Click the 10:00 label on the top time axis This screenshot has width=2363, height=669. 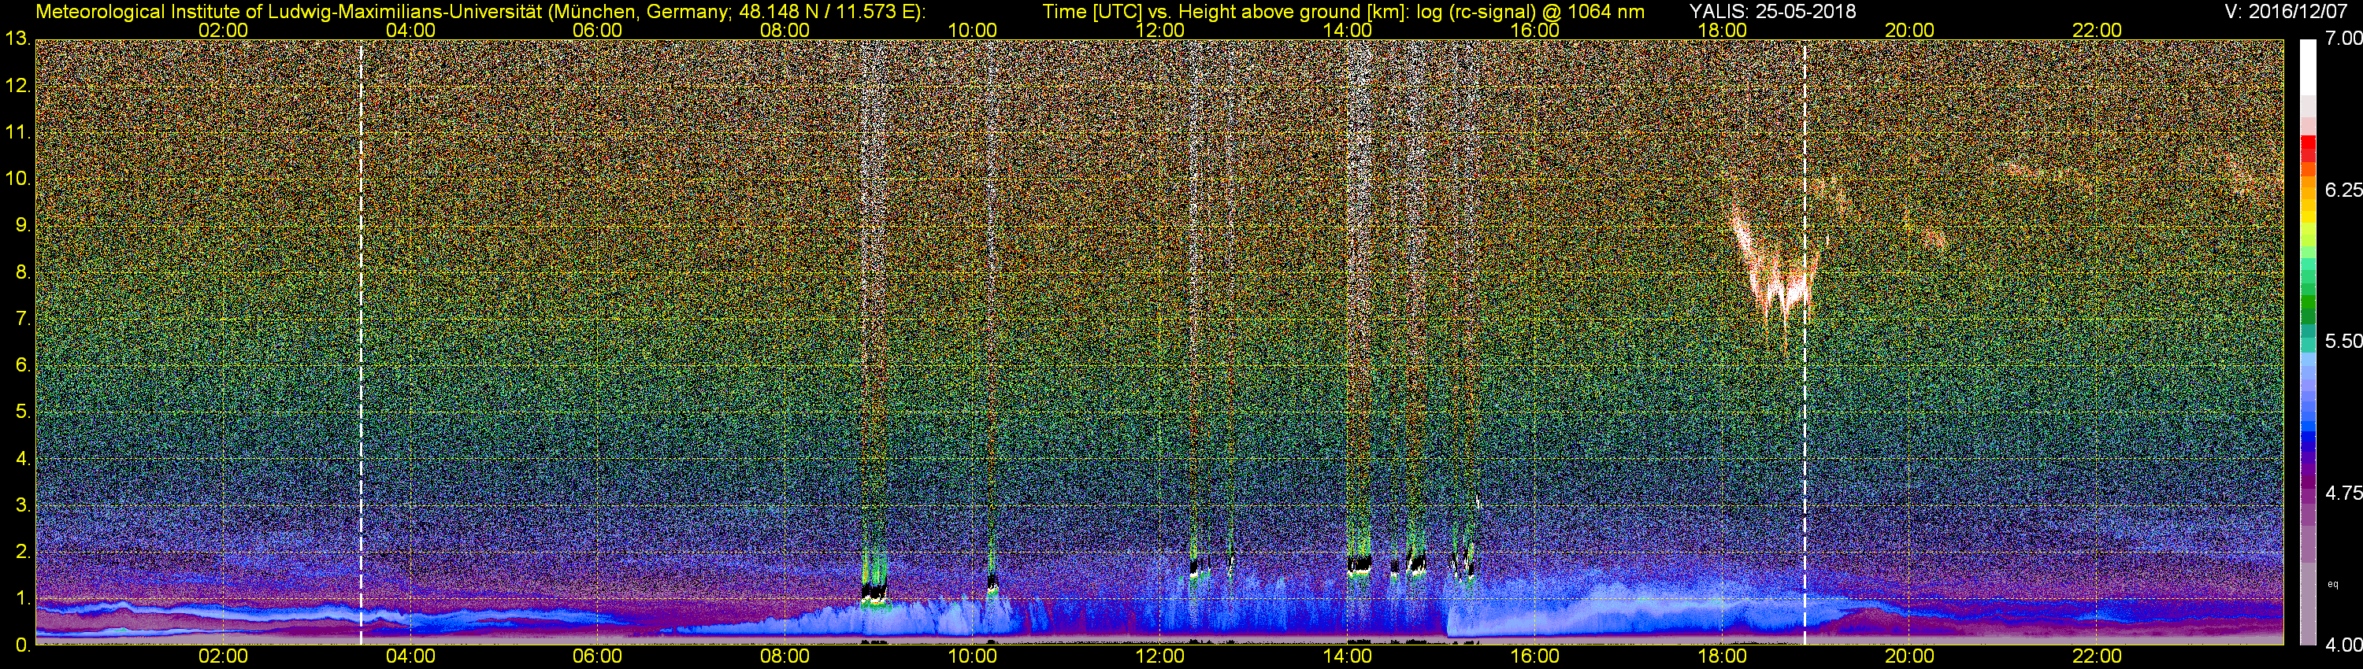click(x=972, y=30)
